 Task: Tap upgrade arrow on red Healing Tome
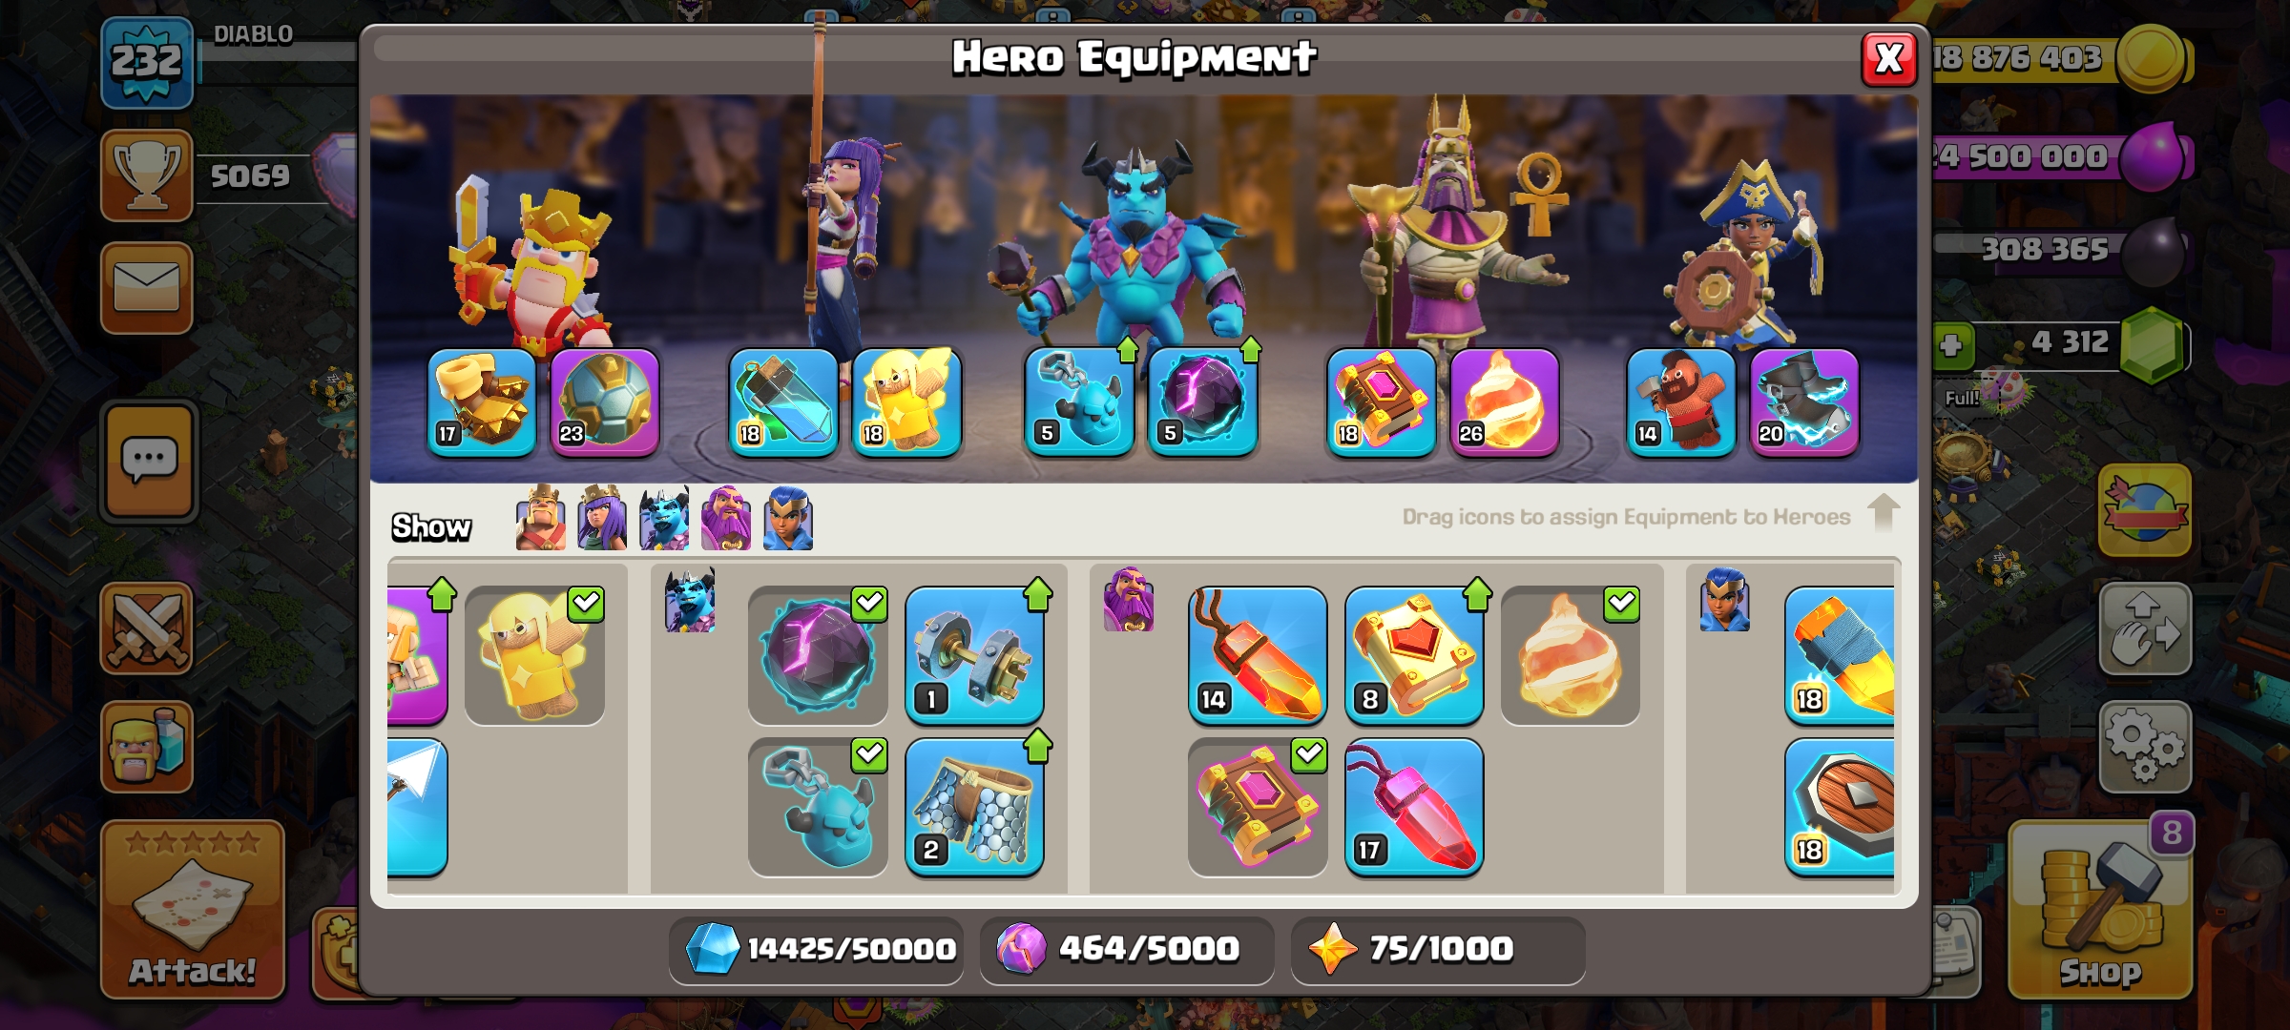tap(1477, 595)
